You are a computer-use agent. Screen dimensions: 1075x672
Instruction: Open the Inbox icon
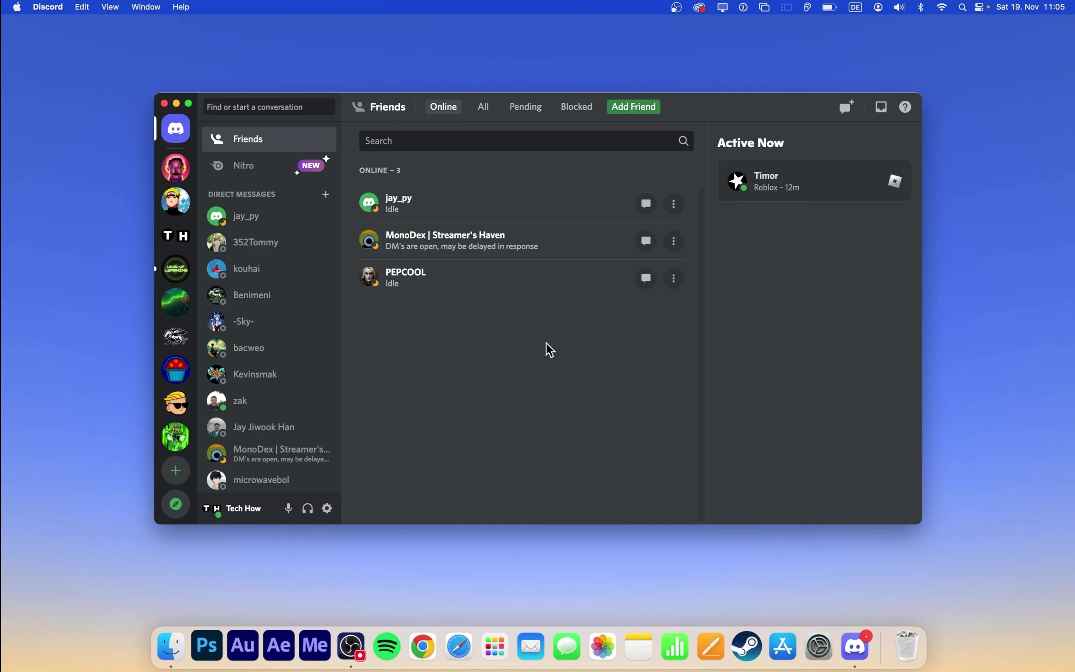point(881,107)
